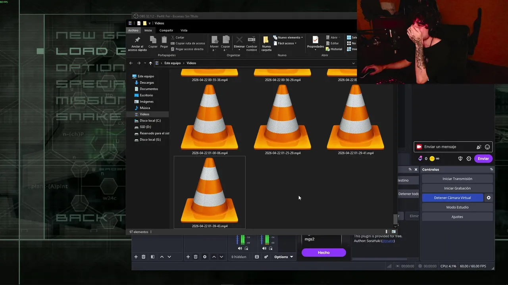Open recent locations arrow beside forward button

[x=145, y=63]
